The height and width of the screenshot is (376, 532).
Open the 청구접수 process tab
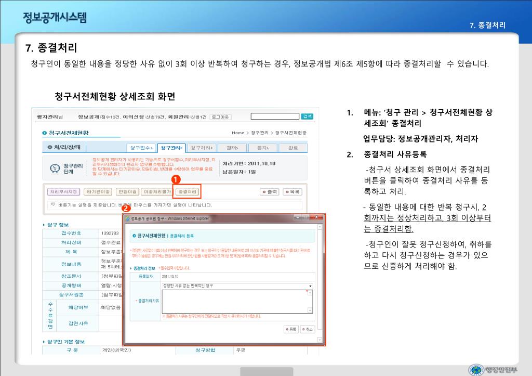pyautogui.click(x=141, y=148)
